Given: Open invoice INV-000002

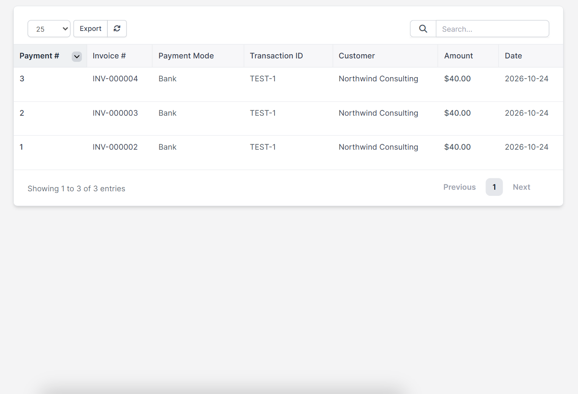Looking at the screenshot, I should pyautogui.click(x=115, y=147).
